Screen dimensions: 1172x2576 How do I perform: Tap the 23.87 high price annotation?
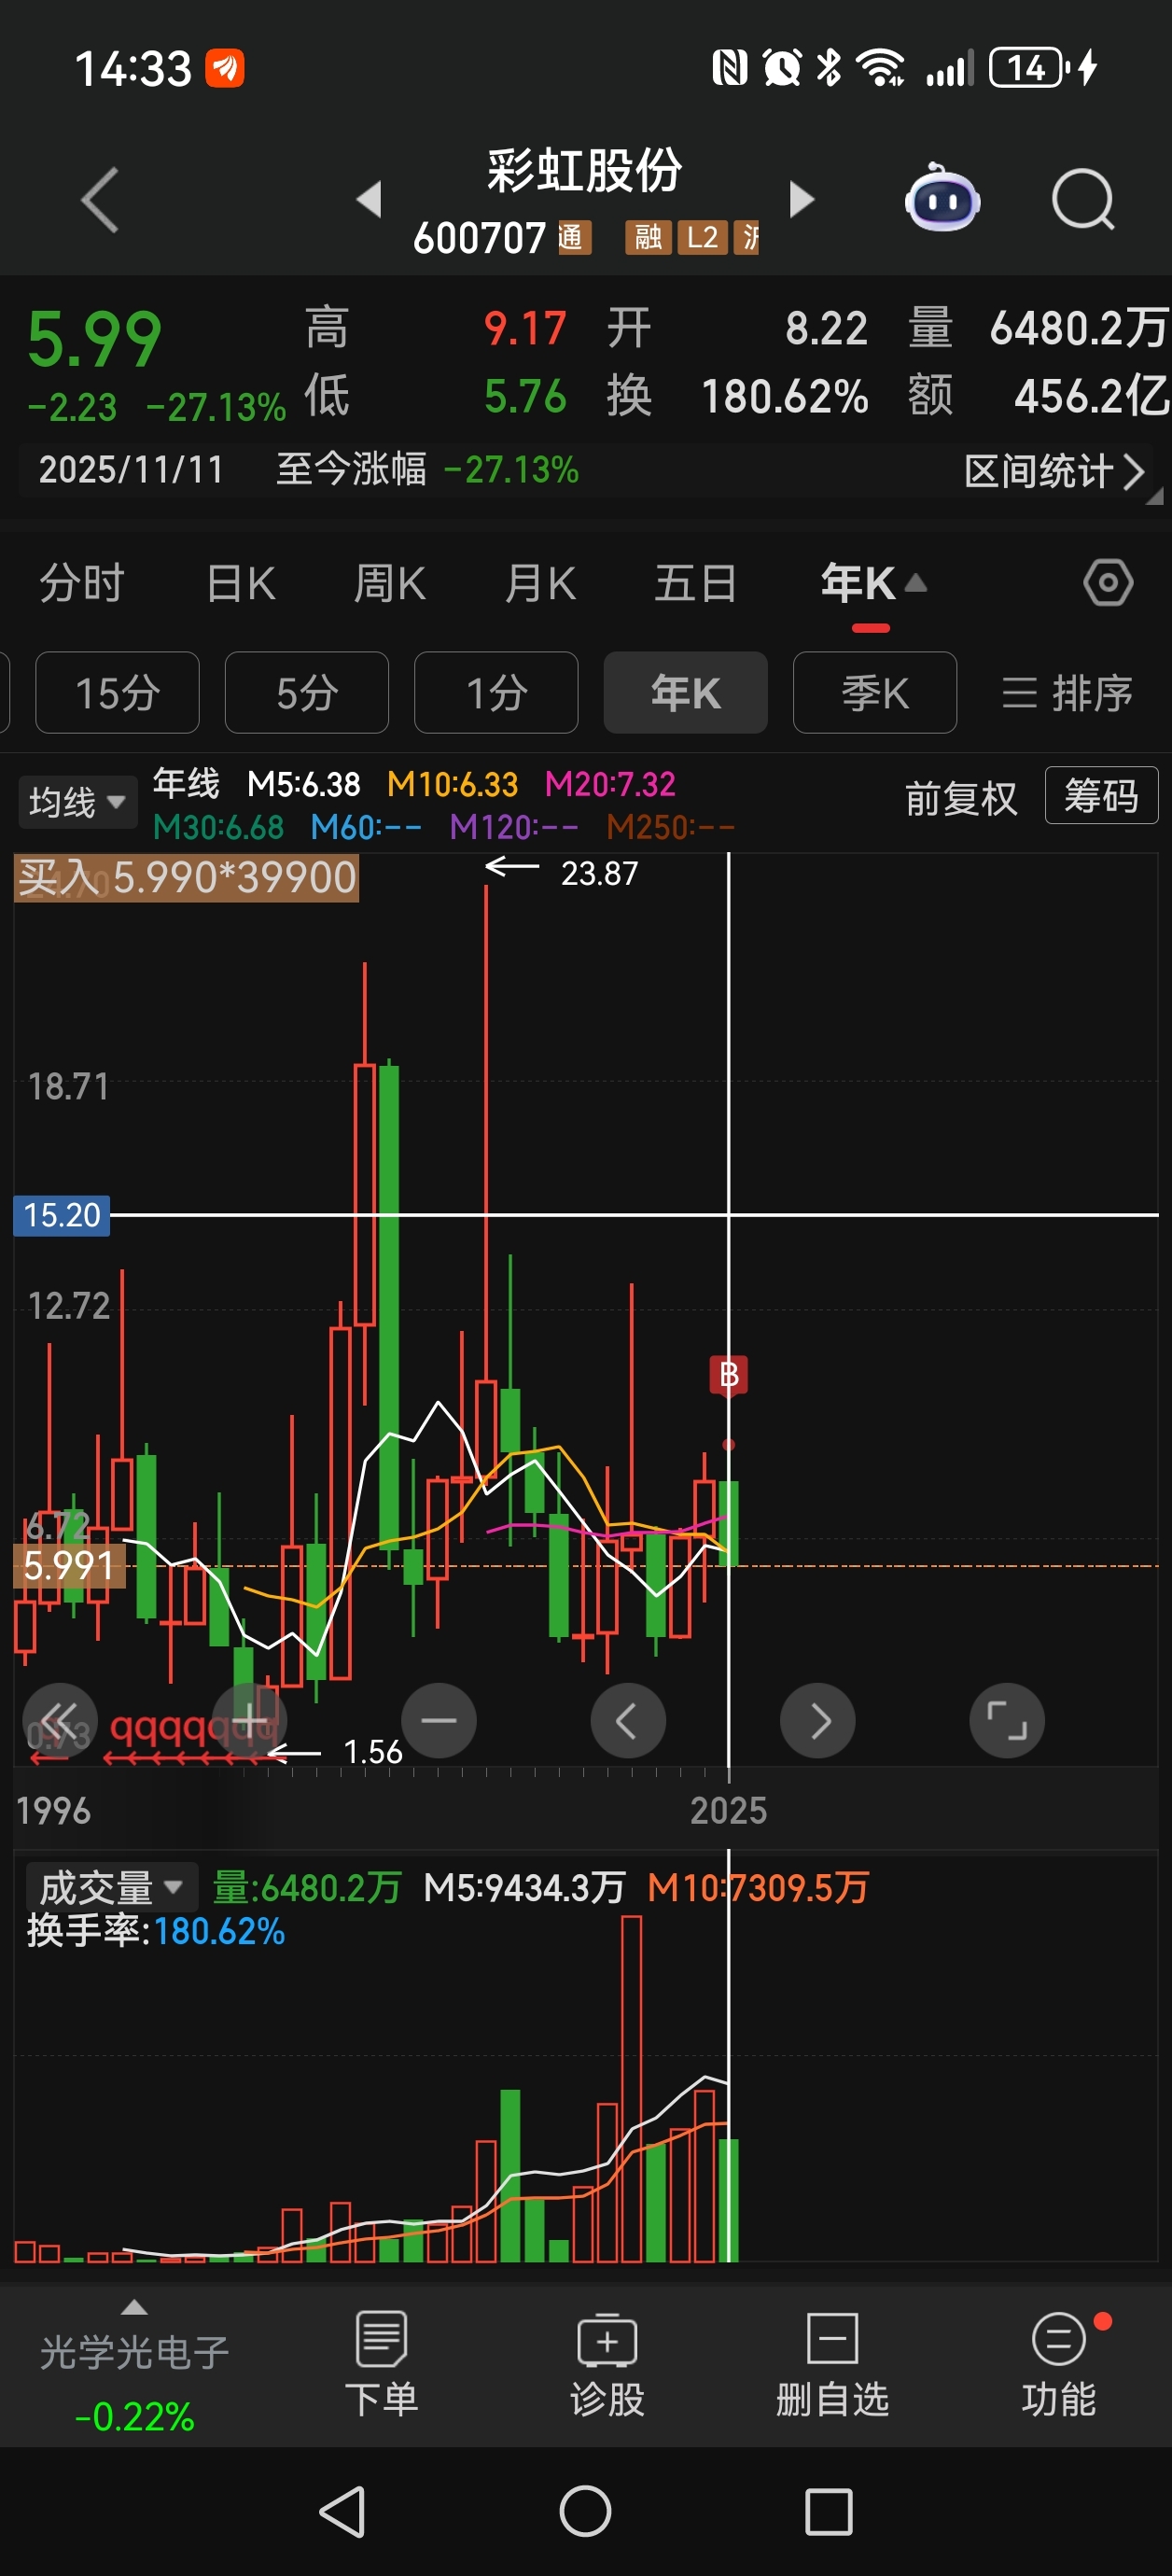[x=599, y=874]
